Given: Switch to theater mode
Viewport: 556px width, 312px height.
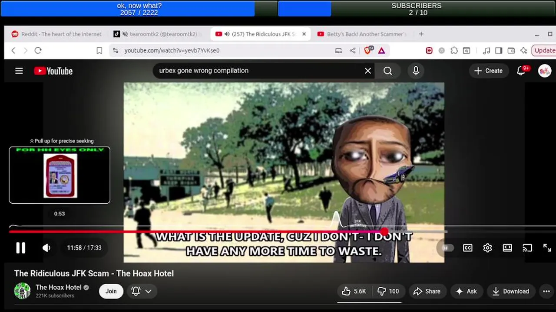Looking at the screenshot, I should 507,248.
